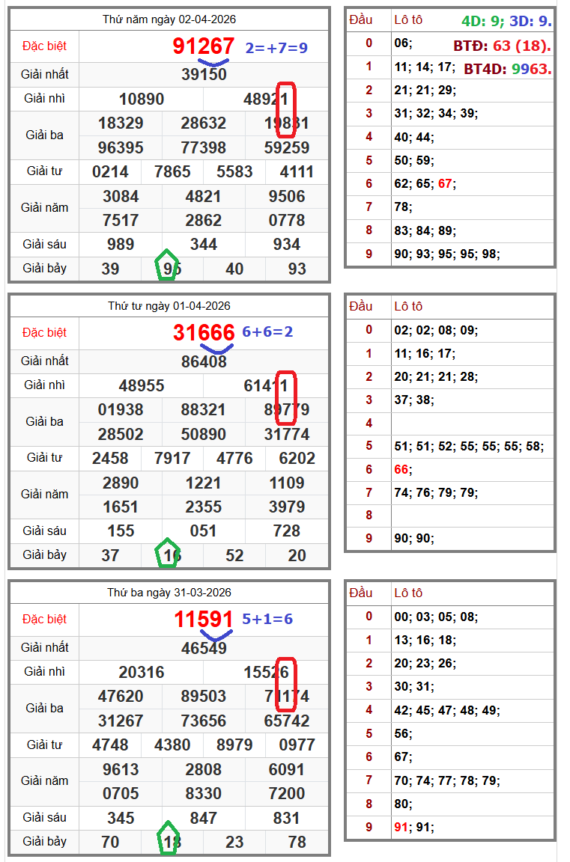This screenshot has height=862, width=570.
Task: Select Giải năm number 9506
Action: 287,196
